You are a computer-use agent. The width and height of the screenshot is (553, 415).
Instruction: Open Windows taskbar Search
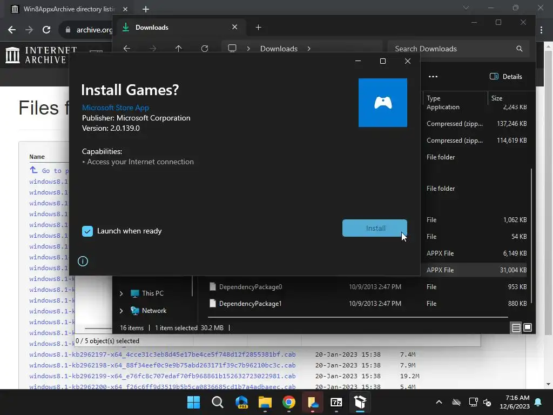click(x=217, y=402)
